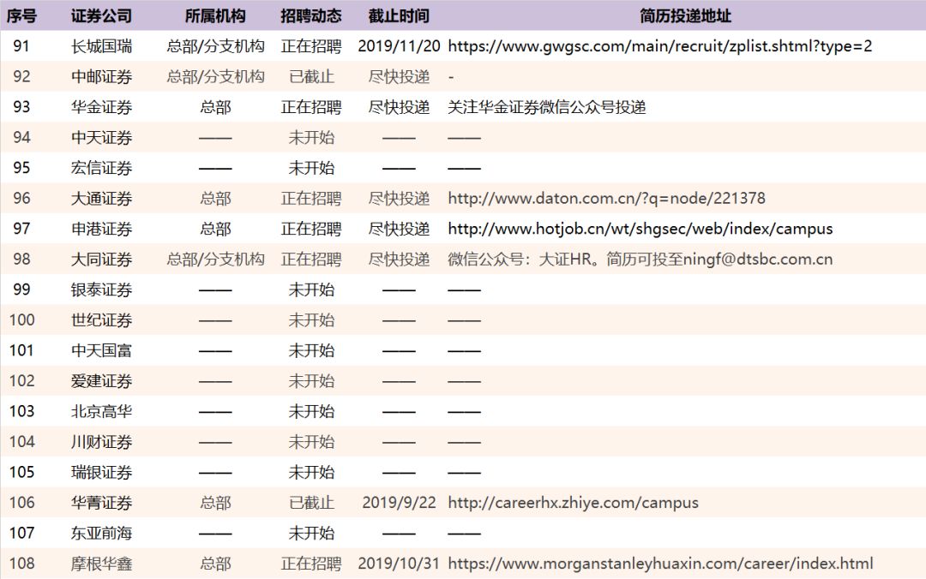Select row number 100
926x579 pixels.
(x=21, y=319)
